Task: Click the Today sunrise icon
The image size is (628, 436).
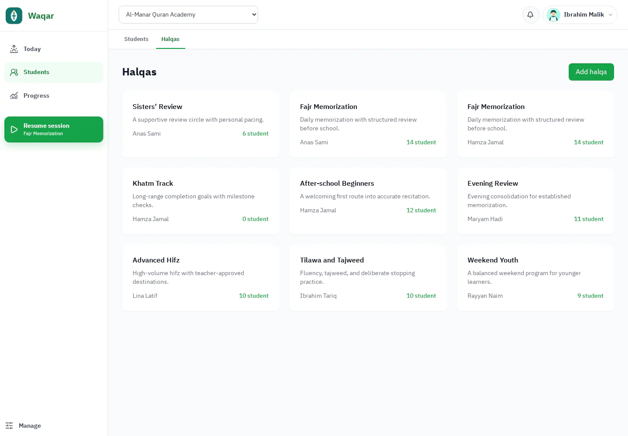Action: (x=14, y=49)
